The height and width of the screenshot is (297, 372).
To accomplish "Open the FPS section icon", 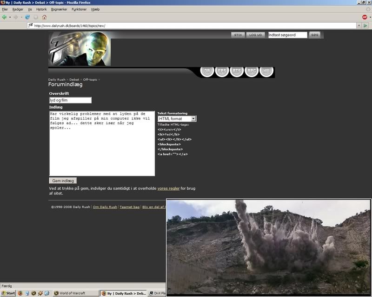I will (222, 71).
